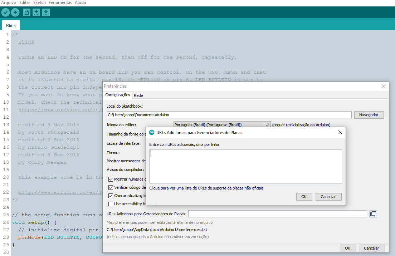Image resolution: width=395 pixels, height=256 pixels.
Task: Click '(requer reinicialização do Arduino)' note
Action: click(x=301, y=125)
